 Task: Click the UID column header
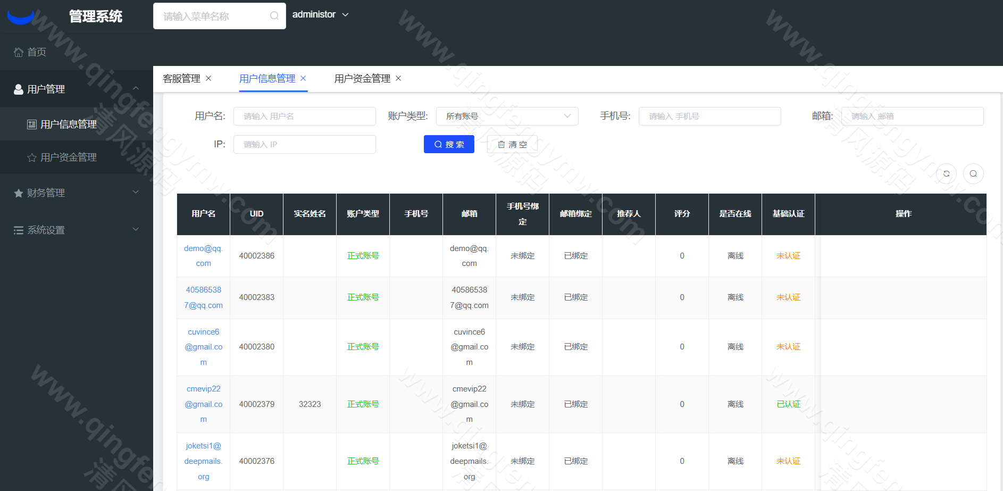(x=257, y=214)
